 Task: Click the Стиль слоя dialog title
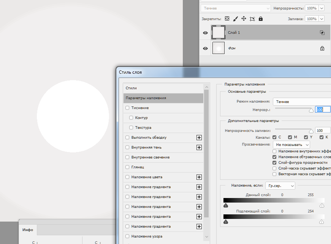(130, 72)
